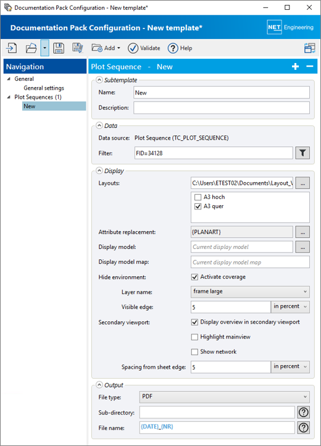321x446 pixels.
Task: Click the Validate button
Action: 144,48
